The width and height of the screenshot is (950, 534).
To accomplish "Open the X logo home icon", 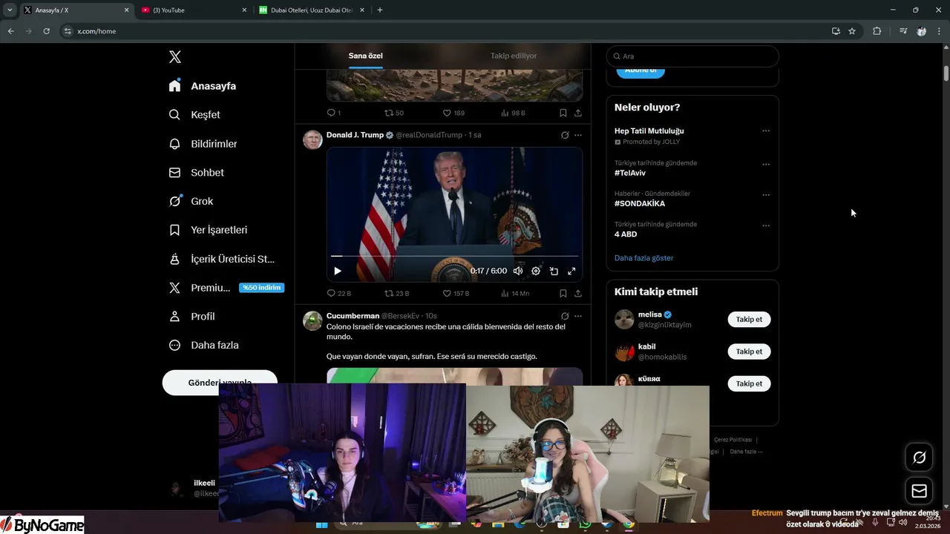I will pyautogui.click(x=175, y=57).
